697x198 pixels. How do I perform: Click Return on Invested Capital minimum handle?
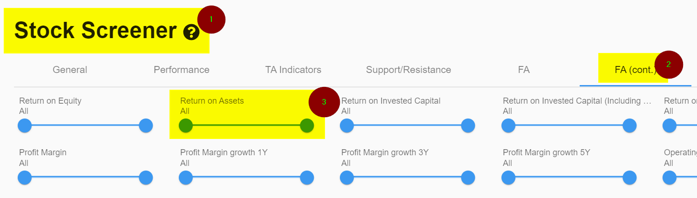click(347, 125)
